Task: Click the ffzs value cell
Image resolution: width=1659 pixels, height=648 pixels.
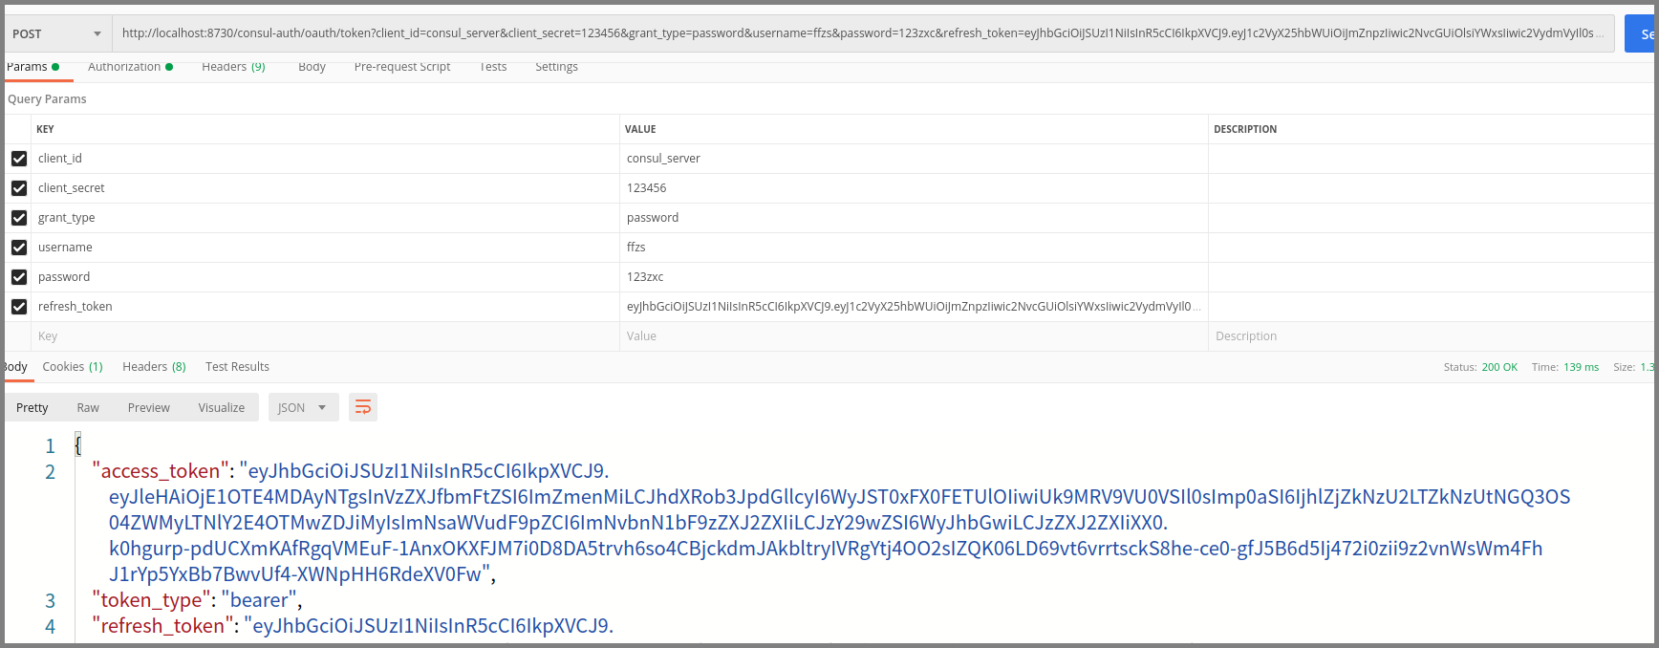Action: pos(914,248)
